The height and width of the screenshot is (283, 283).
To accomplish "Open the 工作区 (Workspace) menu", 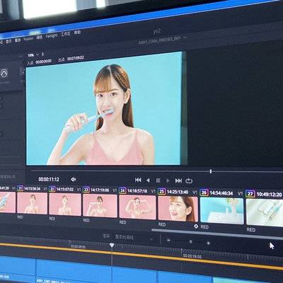I will point(65,34).
